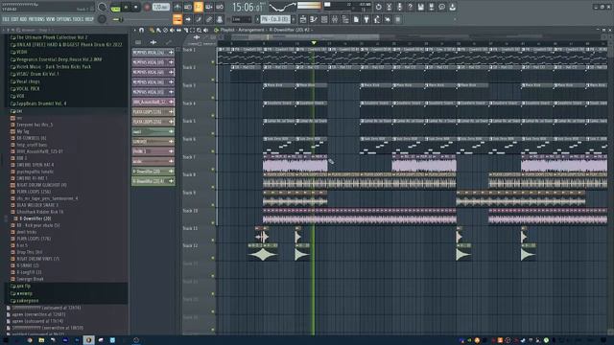This screenshot has height=345, width=614.
Task: Toggle pattern/song mode switch
Action: 115,8
